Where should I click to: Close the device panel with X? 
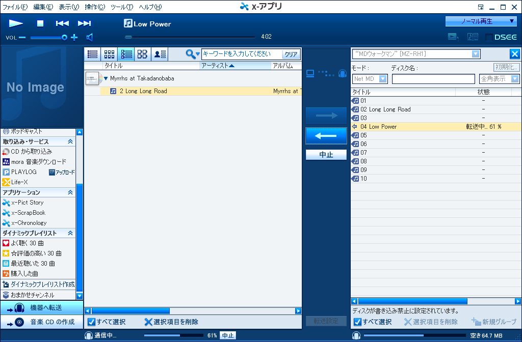(x=515, y=54)
